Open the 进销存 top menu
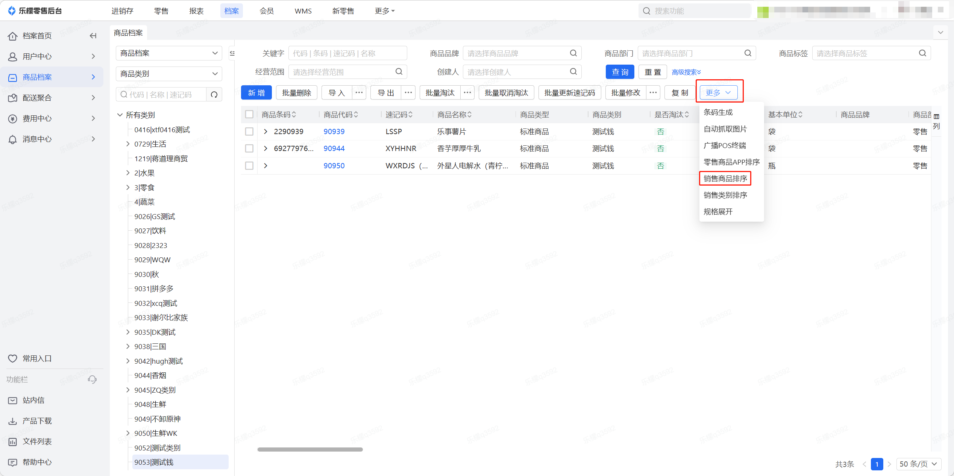Image resolution: width=954 pixels, height=476 pixels. click(x=122, y=11)
